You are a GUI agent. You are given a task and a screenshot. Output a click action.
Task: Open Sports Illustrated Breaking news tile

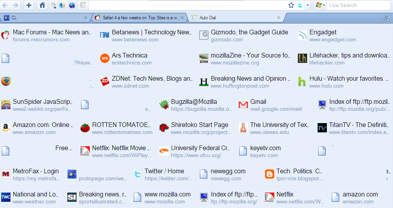96,197
